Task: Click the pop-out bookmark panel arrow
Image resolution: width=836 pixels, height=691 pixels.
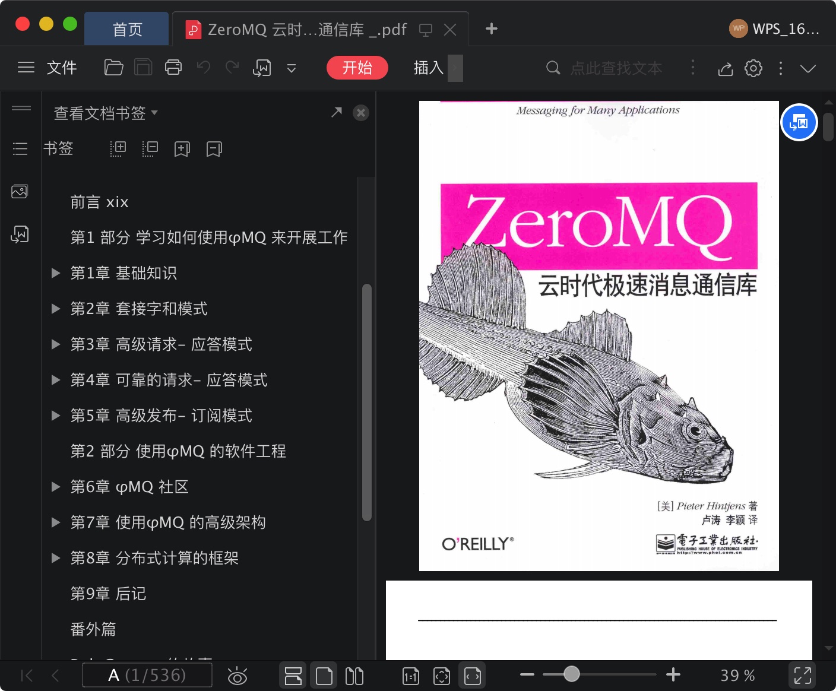Action: pos(337,112)
